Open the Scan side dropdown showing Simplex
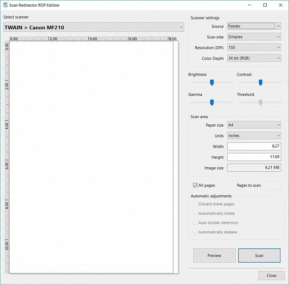289x285 pixels. (254, 37)
